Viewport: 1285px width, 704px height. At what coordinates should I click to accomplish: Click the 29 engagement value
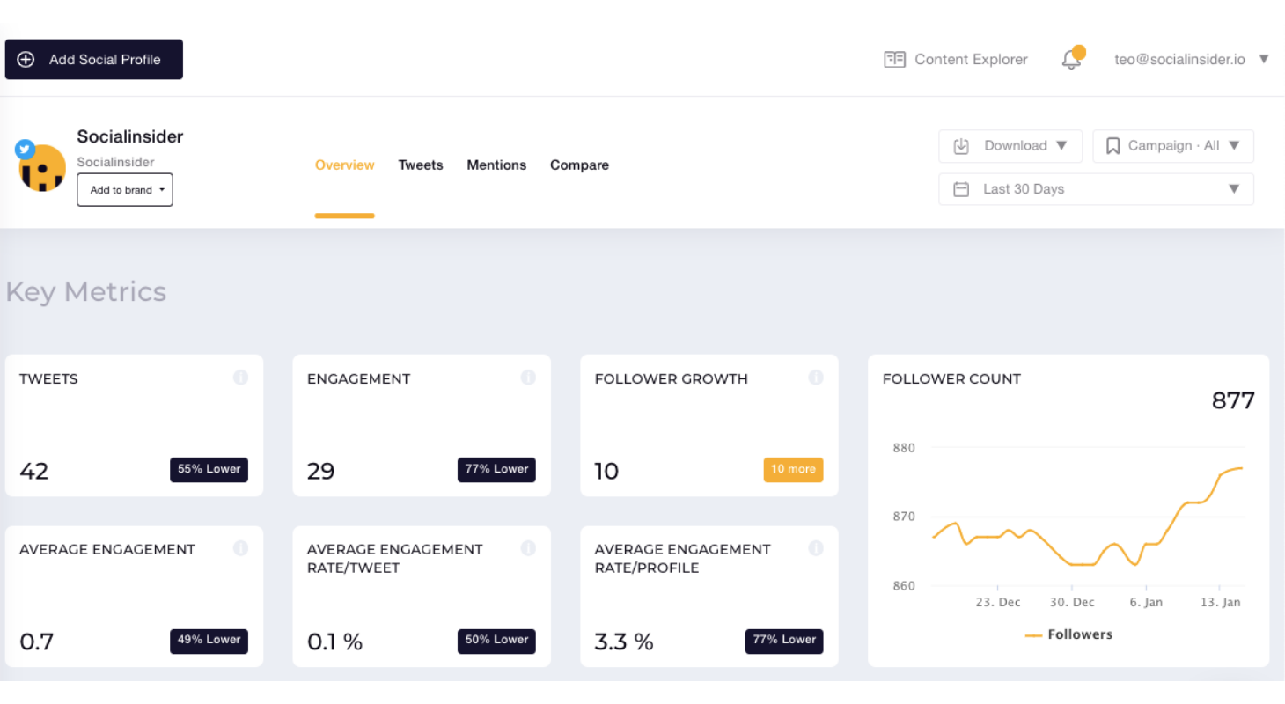coord(321,472)
